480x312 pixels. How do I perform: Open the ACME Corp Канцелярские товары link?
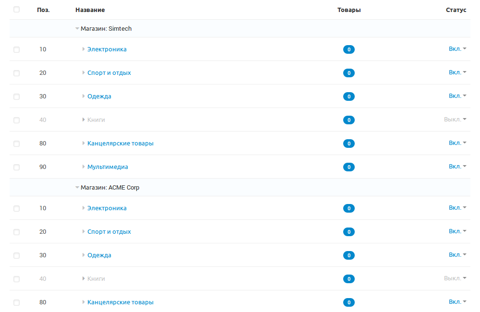coord(120,302)
